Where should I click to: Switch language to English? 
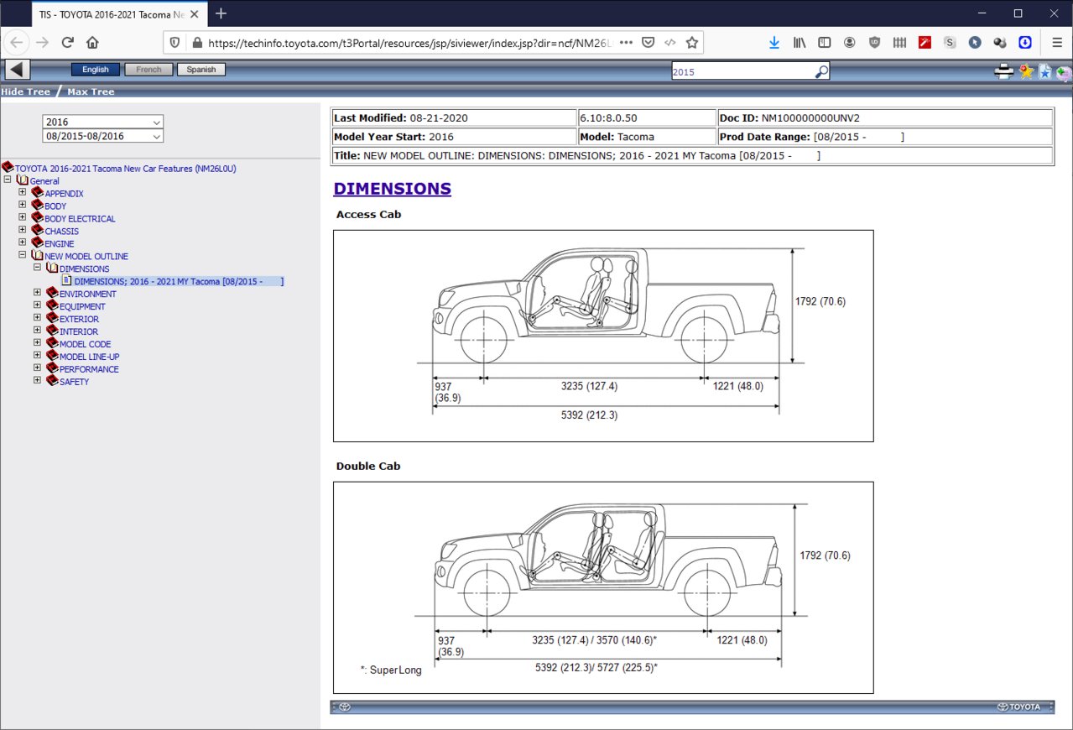(x=96, y=70)
